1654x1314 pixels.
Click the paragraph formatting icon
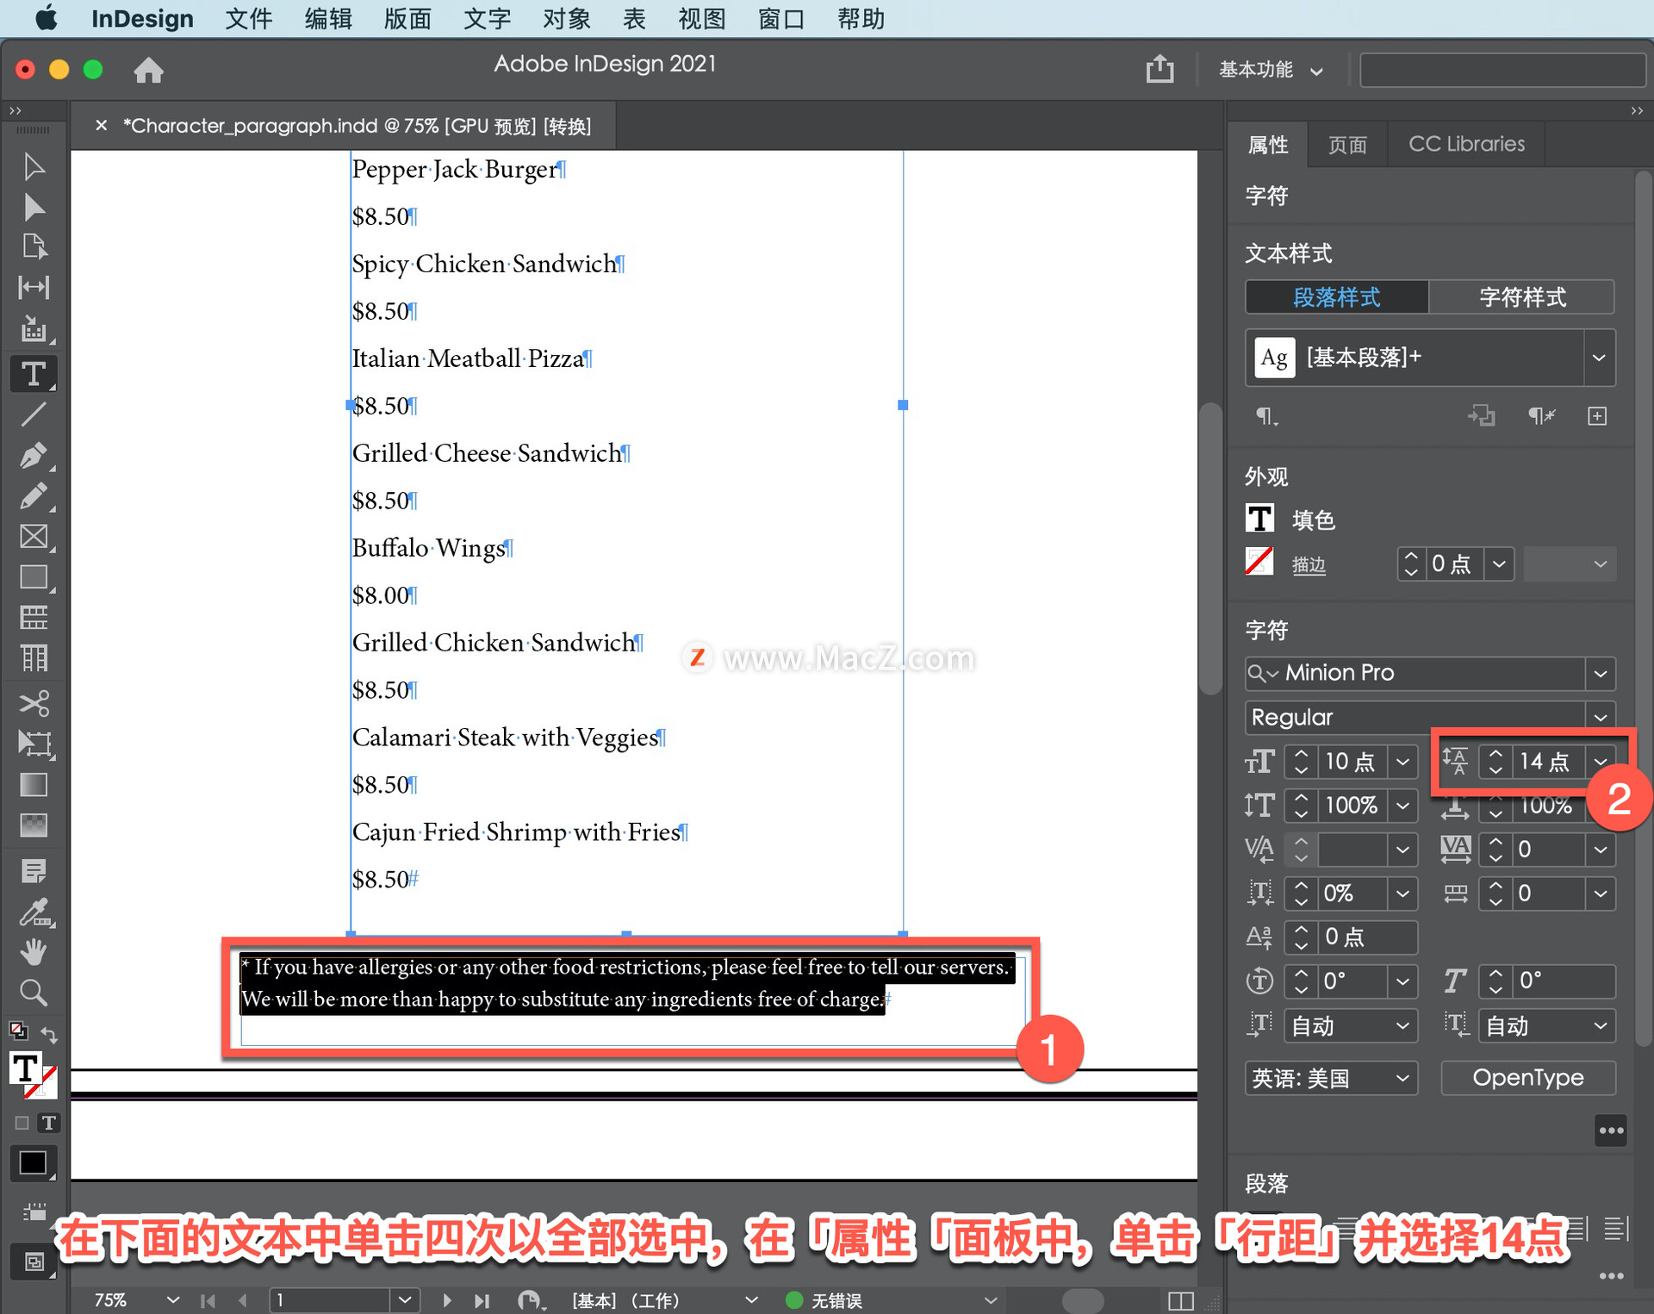click(1259, 420)
